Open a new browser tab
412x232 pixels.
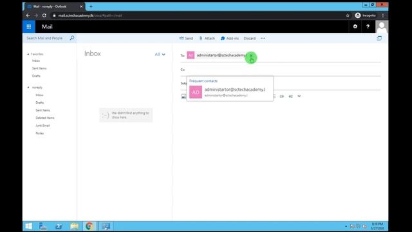click(91, 6)
